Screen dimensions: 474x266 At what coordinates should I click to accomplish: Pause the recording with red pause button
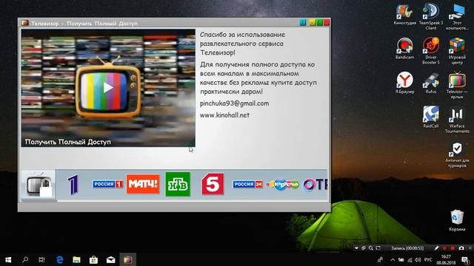click(x=444, y=248)
